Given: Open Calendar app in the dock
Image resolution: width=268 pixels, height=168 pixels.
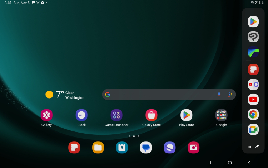Looking at the screenshot, I should [122, 148].
